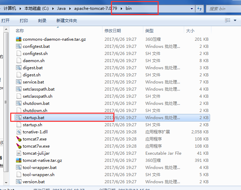Click the setclasspath.sh file icon
Viewport: 241px width, 190px height.
point(19,96)
